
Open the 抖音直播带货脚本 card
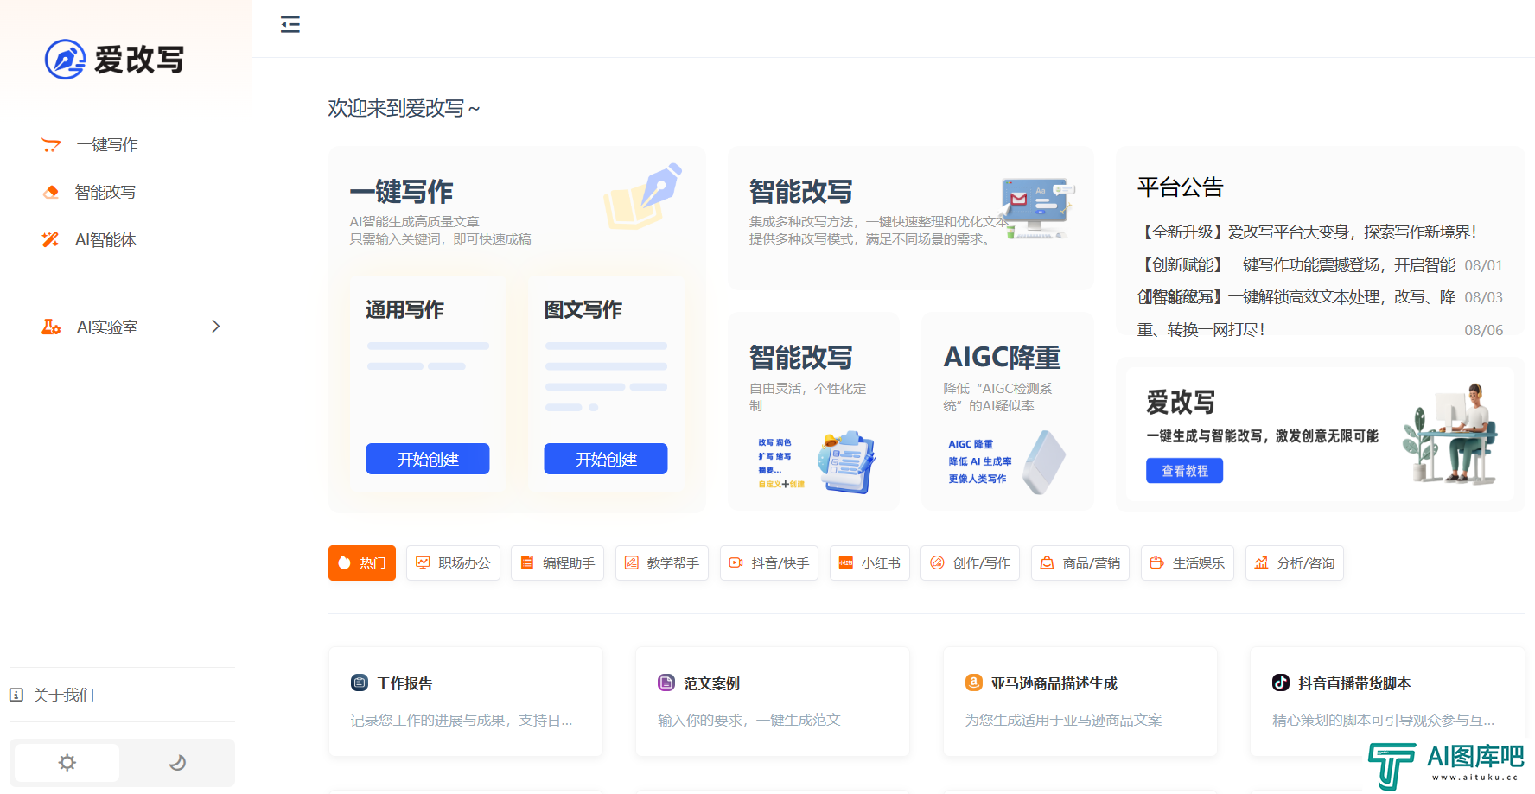coord(1387,702)
